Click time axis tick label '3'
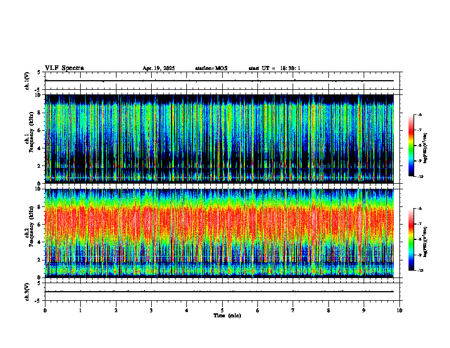450x348 pixels. (x=151, y=310)
